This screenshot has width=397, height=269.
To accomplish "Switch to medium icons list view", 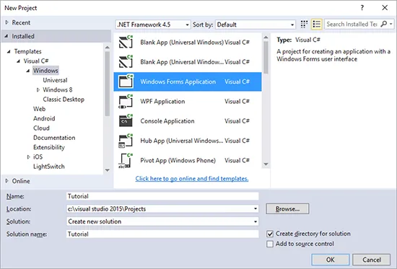I will 316,25.
